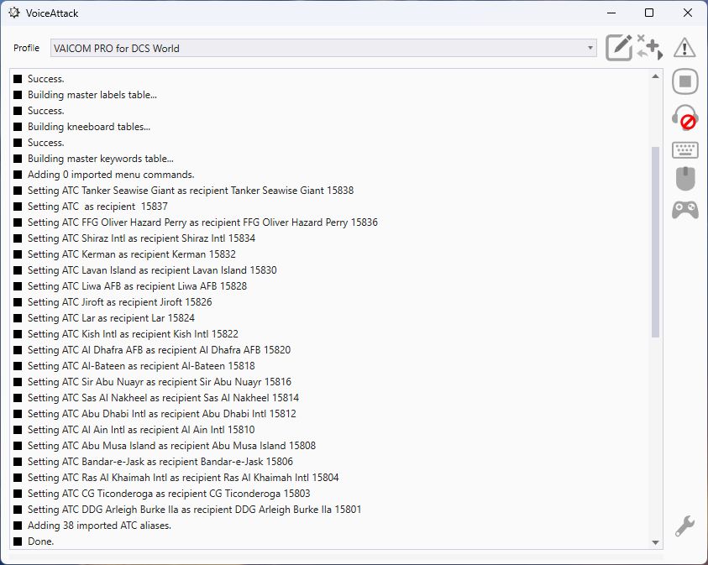
Task: Toggle the headset listening icon
Action: tap(685, 118)
